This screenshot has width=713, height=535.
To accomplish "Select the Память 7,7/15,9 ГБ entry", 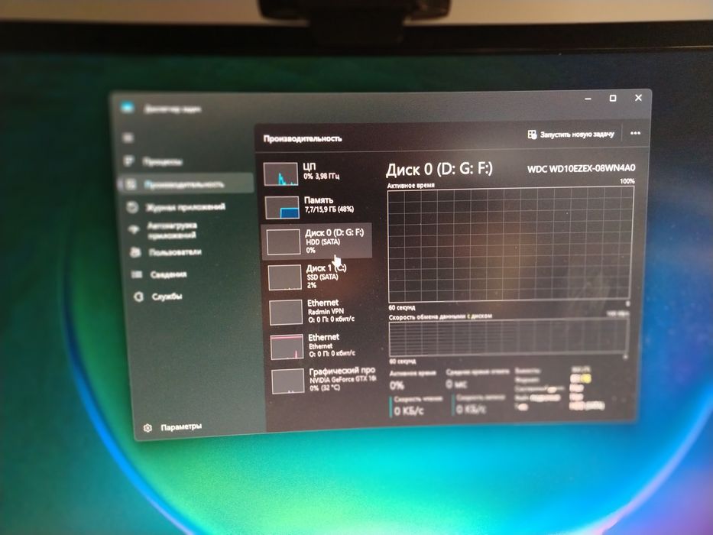I will coord(317,206).
